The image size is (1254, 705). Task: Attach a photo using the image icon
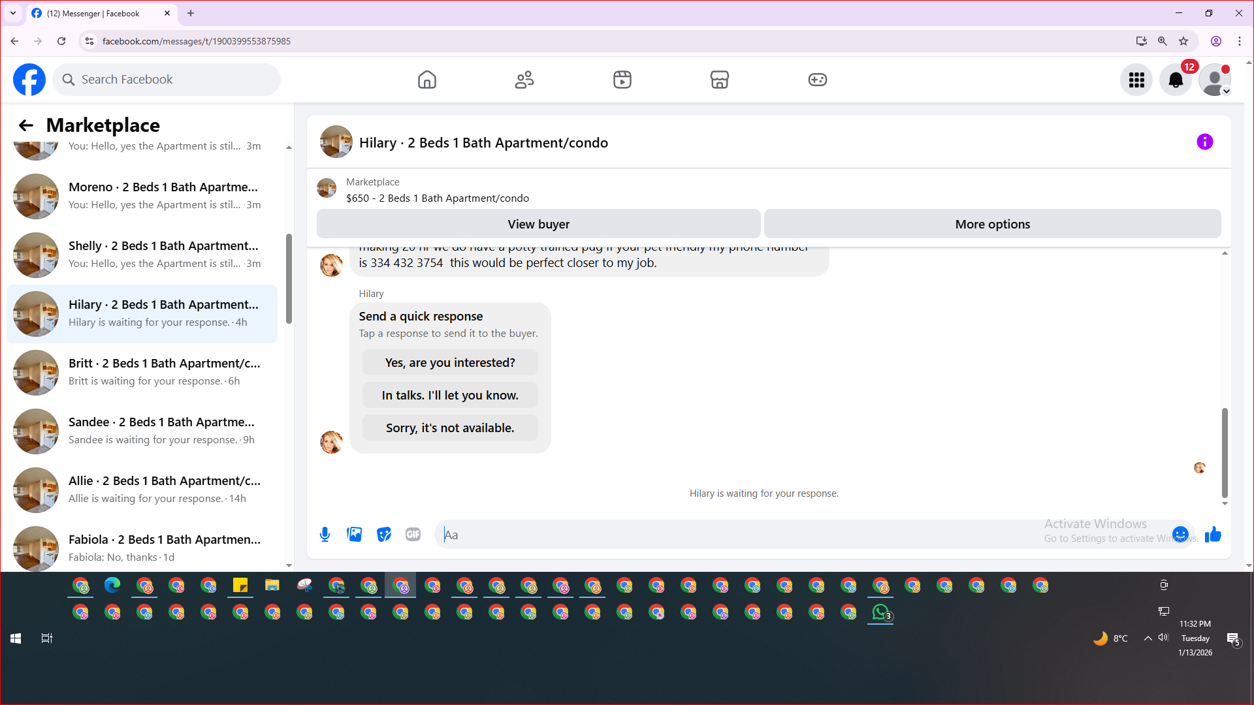(x=354, y=535)
